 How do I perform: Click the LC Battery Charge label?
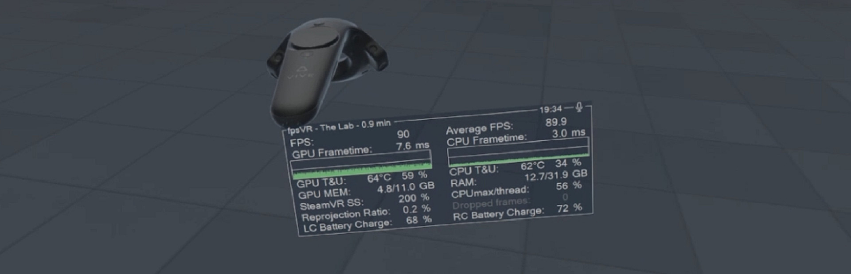pyautogui.click(x=347, y=226)
